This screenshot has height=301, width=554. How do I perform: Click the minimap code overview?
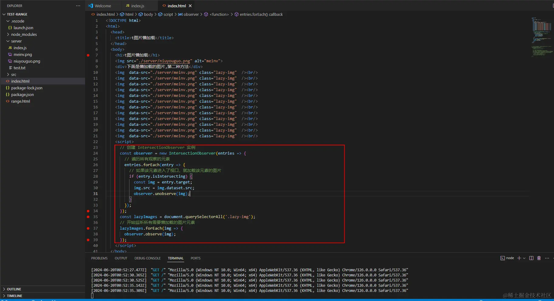coord(542,37)
